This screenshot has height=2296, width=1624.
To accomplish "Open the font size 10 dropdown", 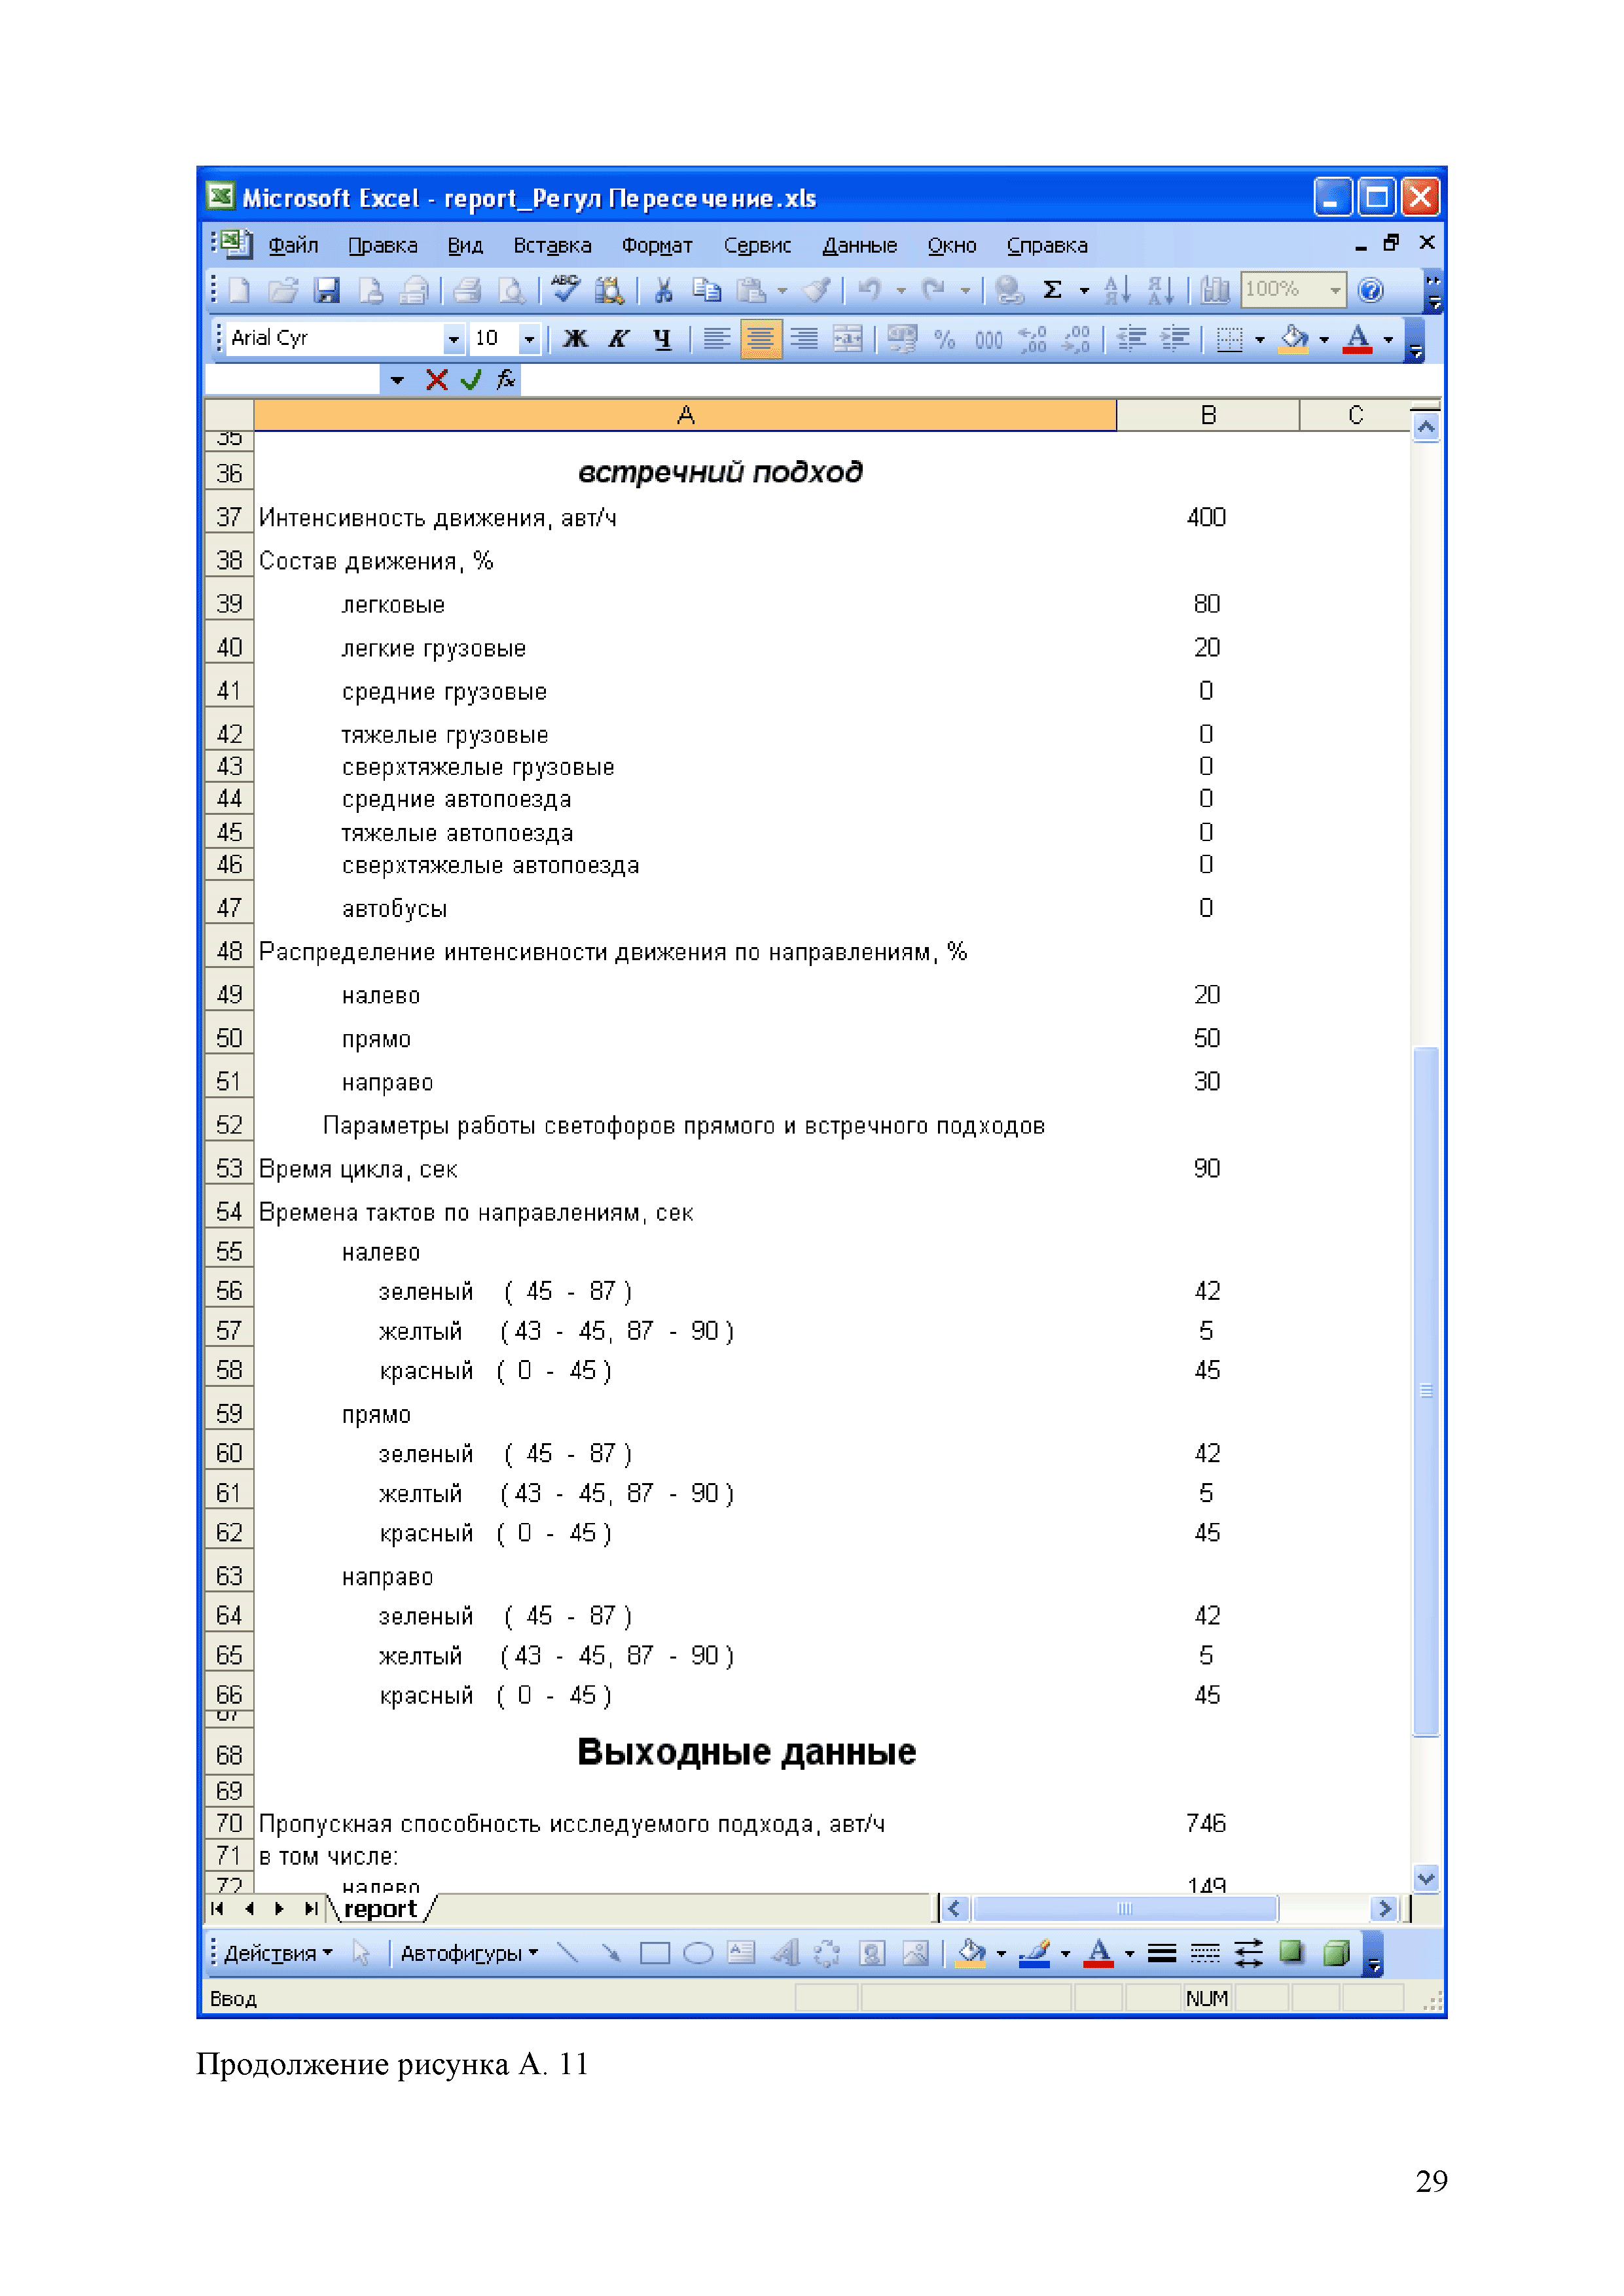I will [529, 340].
